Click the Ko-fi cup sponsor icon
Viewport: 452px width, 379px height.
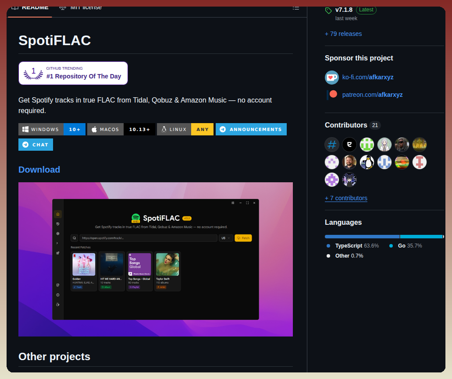point(332,78)
